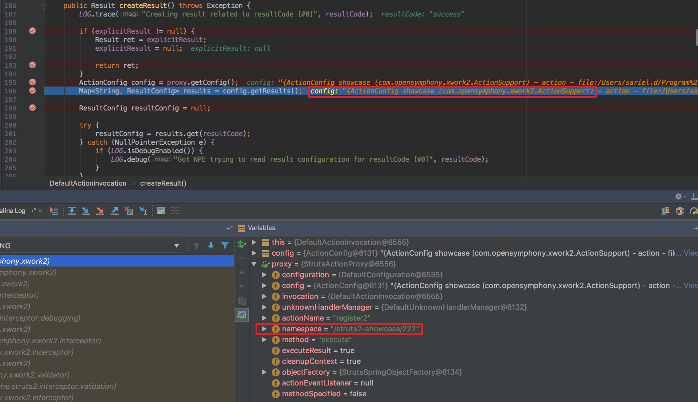Toggle breakpoint on line 189

click(32, 31)
